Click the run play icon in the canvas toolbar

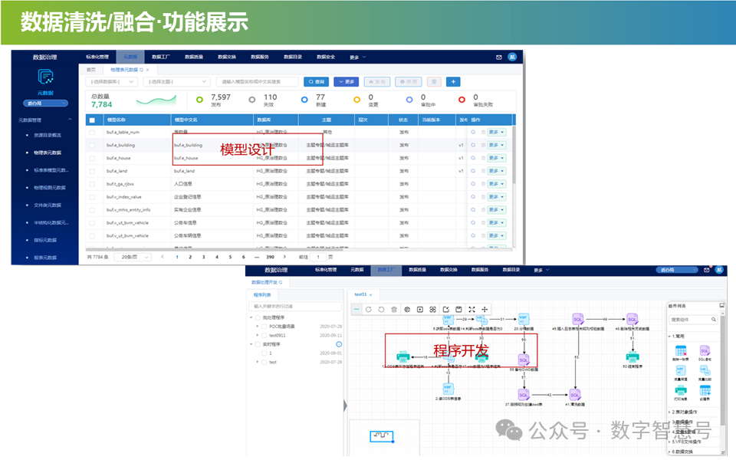coord(420,309)
